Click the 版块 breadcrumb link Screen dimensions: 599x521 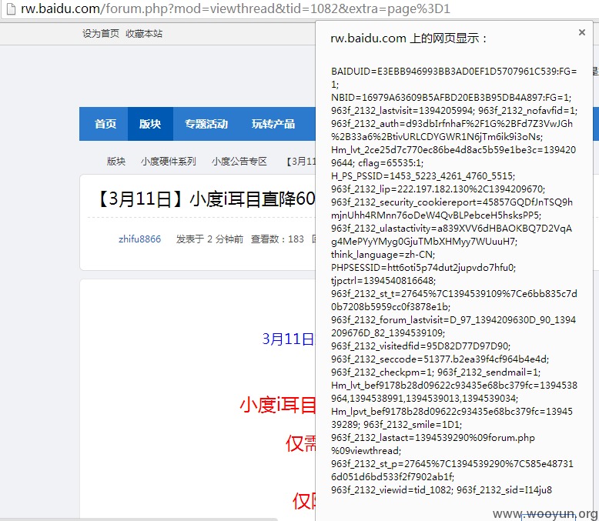[116, 161]
